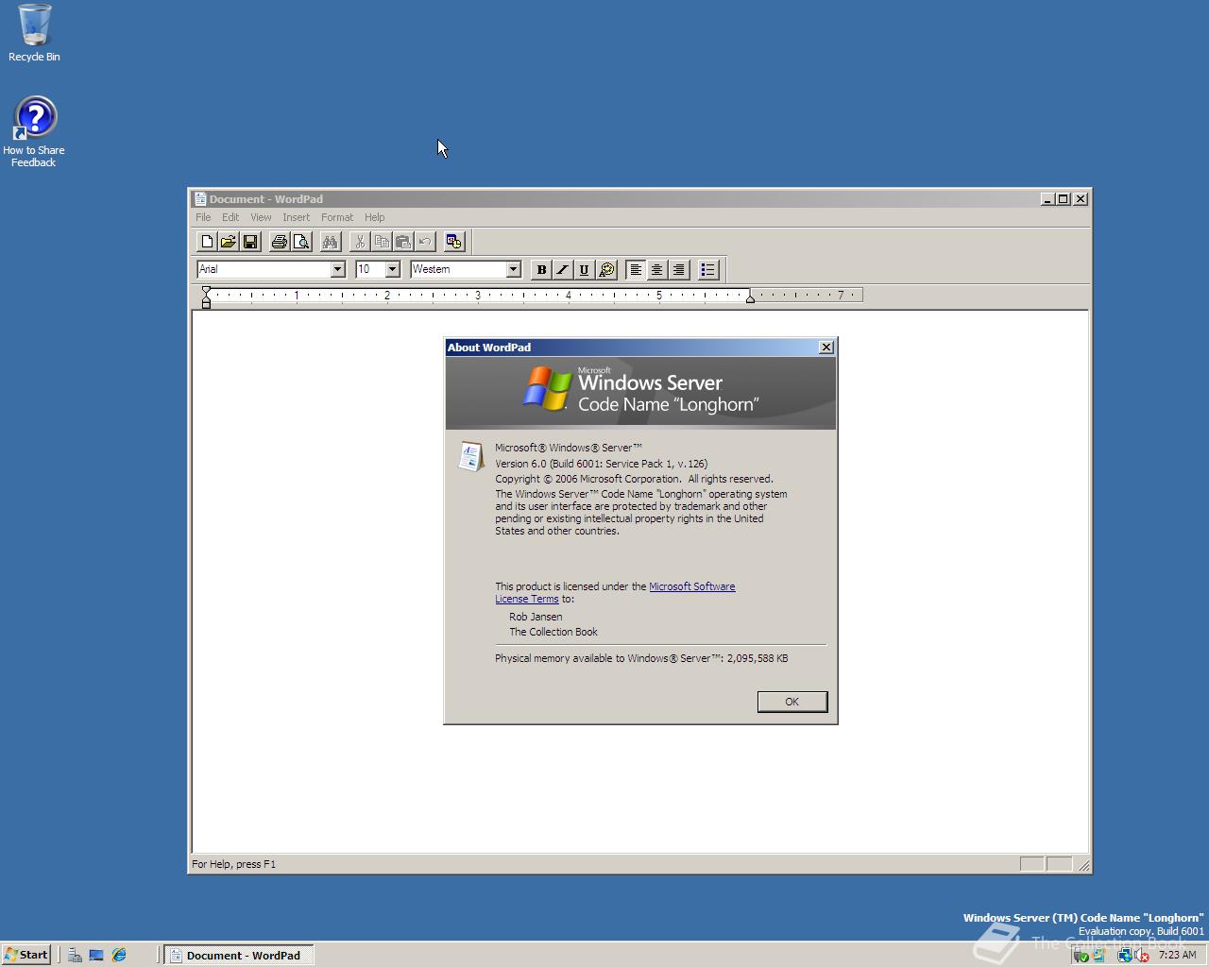Click the Open file toolbar icon
1209x967 pixels.
(229, 242)
